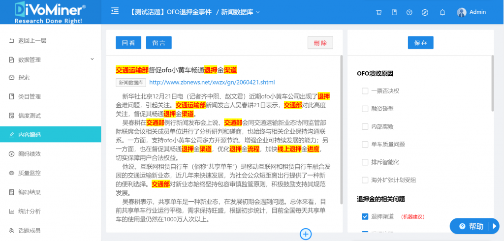This screenshot has width=504, height=241.
Task: Click the 编码结果 icon
Action: [12, 192]
